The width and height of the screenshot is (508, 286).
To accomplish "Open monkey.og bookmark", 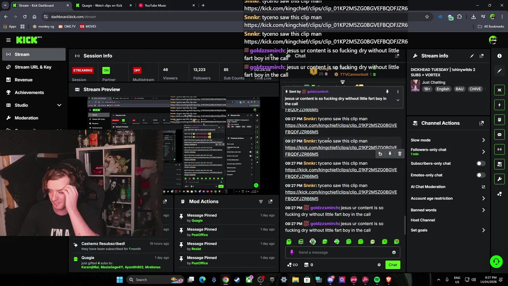I will 43,27.
